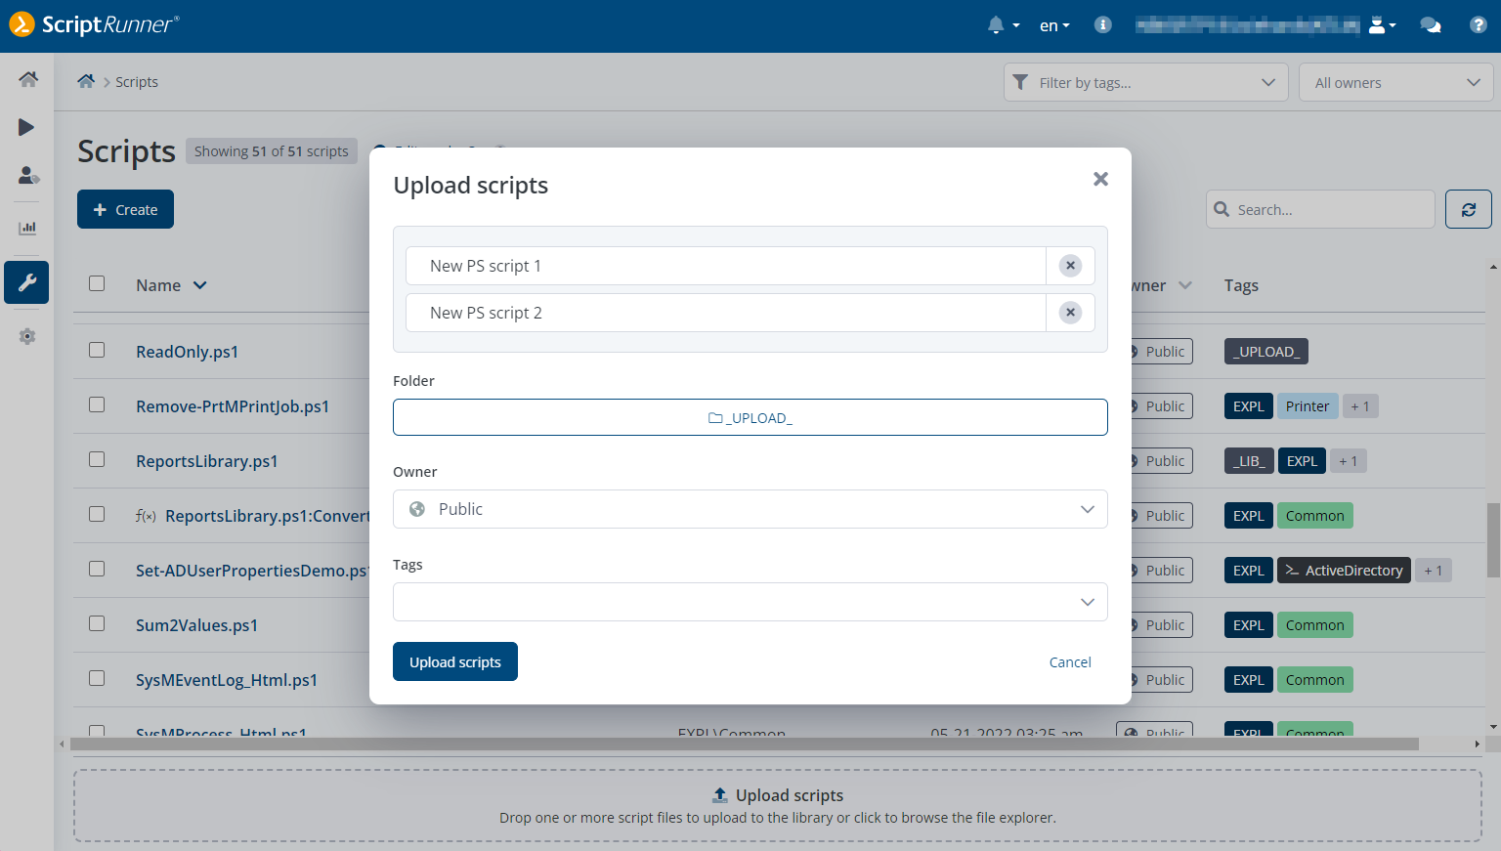The width and height of the screenshot is (1501, 851).
Task: Click the green Common tag on Sum2Values row
Action: [1314, 625]
